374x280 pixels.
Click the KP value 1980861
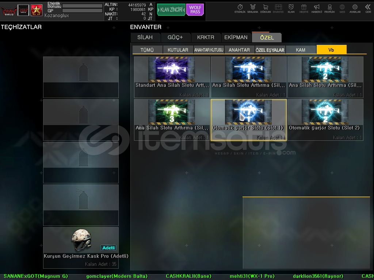point(138,9)
